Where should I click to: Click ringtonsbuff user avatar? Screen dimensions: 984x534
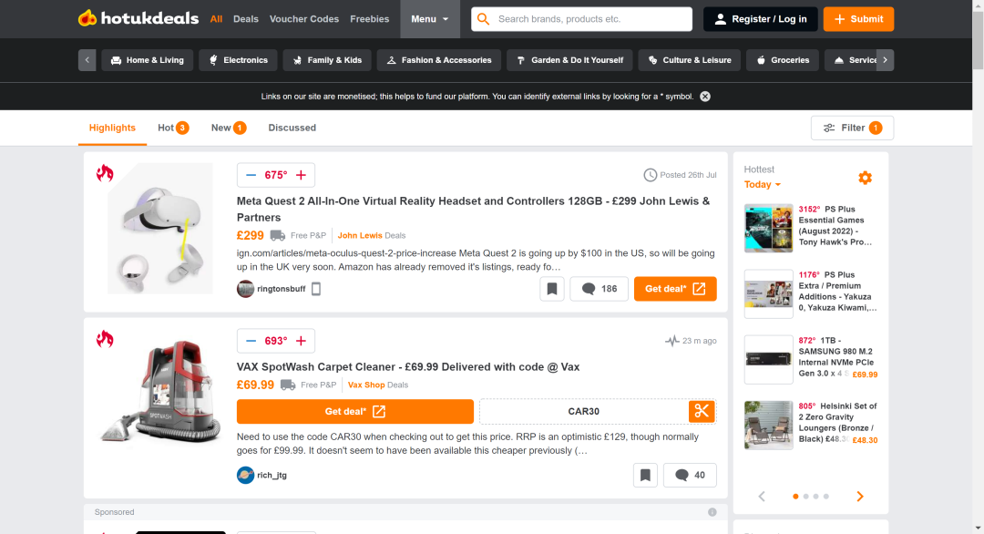pos(245,289)
